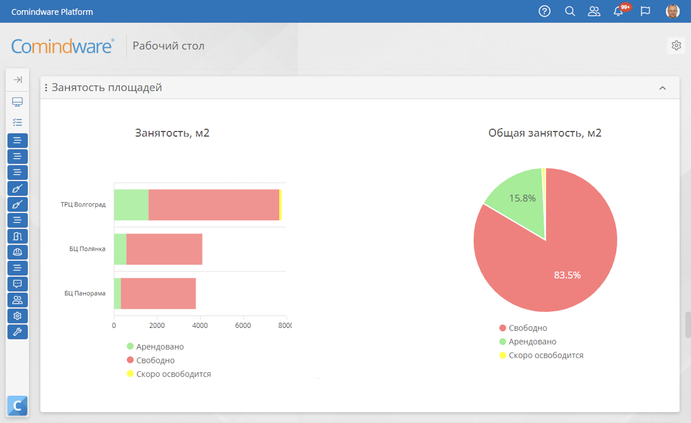Open the task checklist icon in sidebar
The image size is (691, 423).
(x=17, y=122)
